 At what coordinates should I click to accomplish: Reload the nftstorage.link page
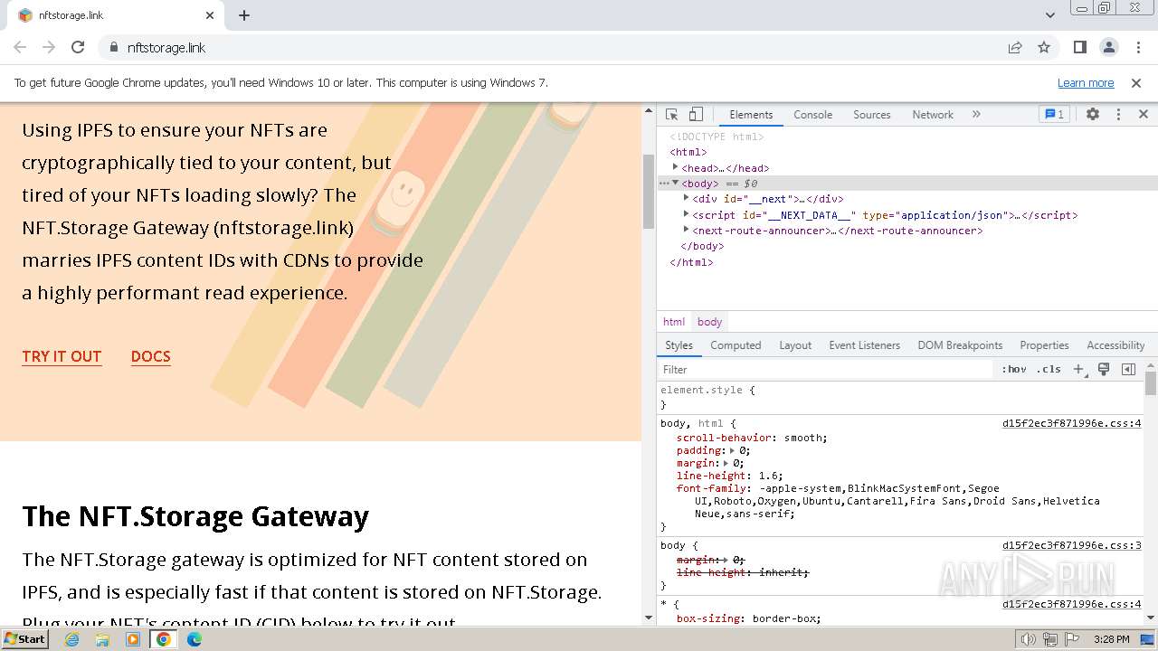[x=78, y=47]
